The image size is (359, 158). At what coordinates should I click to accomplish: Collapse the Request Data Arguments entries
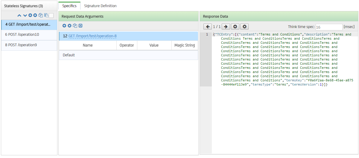click(x=80, y=26)
